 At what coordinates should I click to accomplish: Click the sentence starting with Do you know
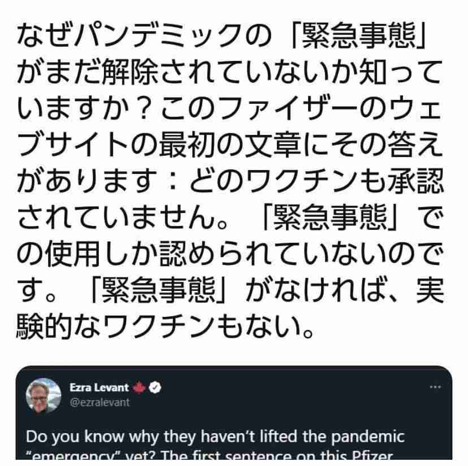pyautogui.click(x=215, y=436)
